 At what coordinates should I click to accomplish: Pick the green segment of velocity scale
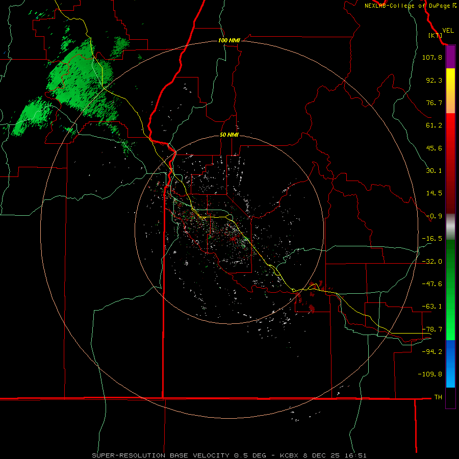point(450,290)
